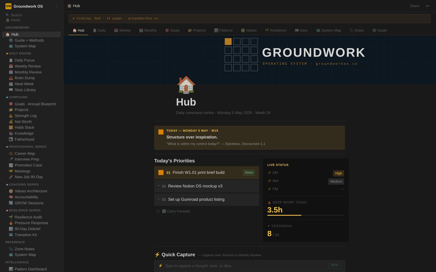
Task: Click the books icon beside Knowledge
Action: click(x=11, y=133)
